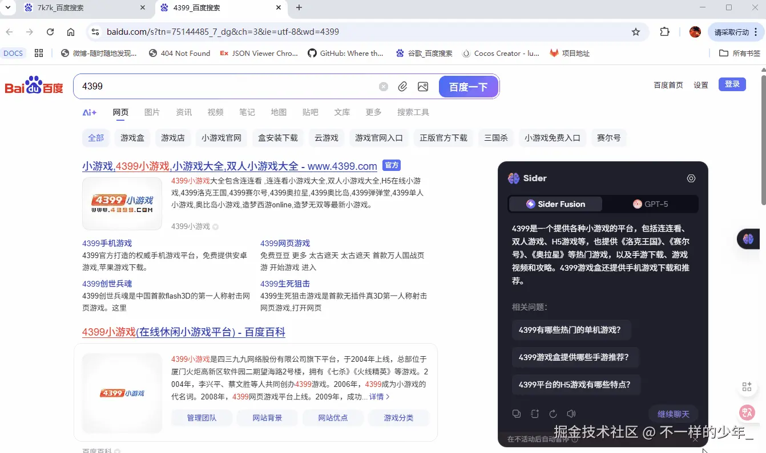Open Sider settings via the gear icon
766x453 pixels.
pos(691,178)
